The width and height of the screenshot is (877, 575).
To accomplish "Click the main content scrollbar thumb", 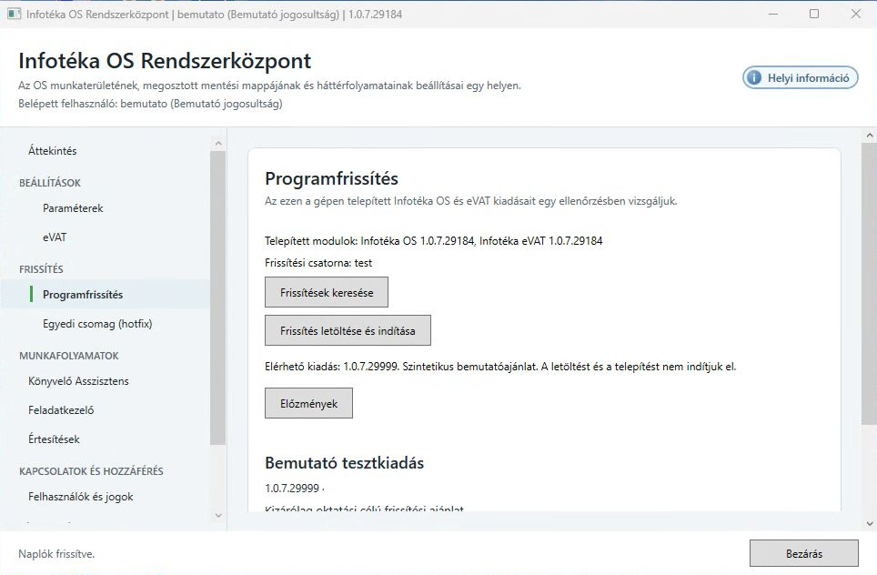I will click(x=869, y=284).
